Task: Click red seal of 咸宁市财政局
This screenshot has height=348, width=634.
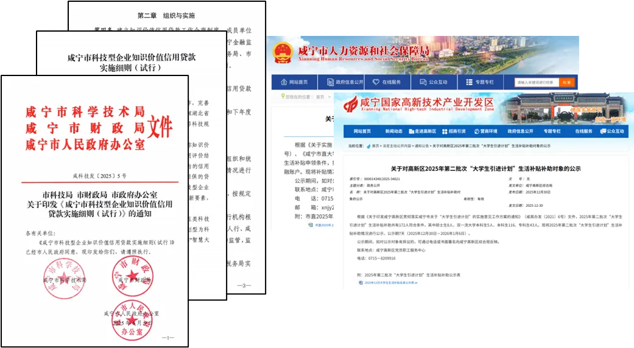Action: (x=132, y=277)
